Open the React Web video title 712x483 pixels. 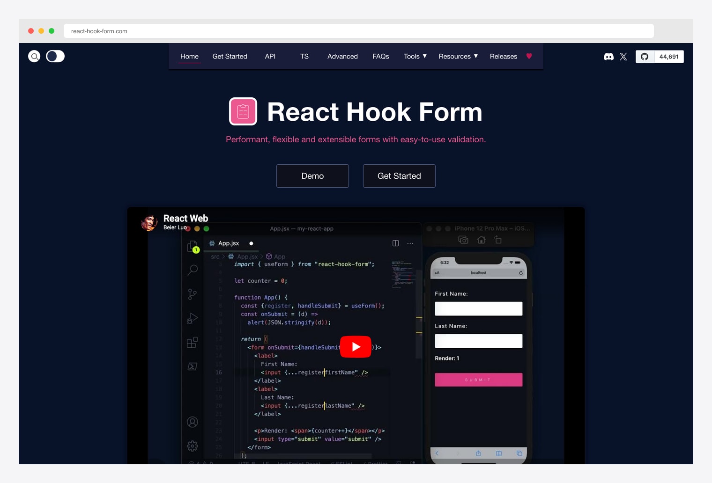(x=185, y=218)
